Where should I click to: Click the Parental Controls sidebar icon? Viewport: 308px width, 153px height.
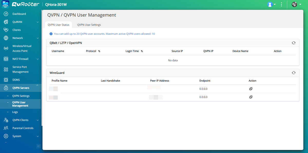6,128
